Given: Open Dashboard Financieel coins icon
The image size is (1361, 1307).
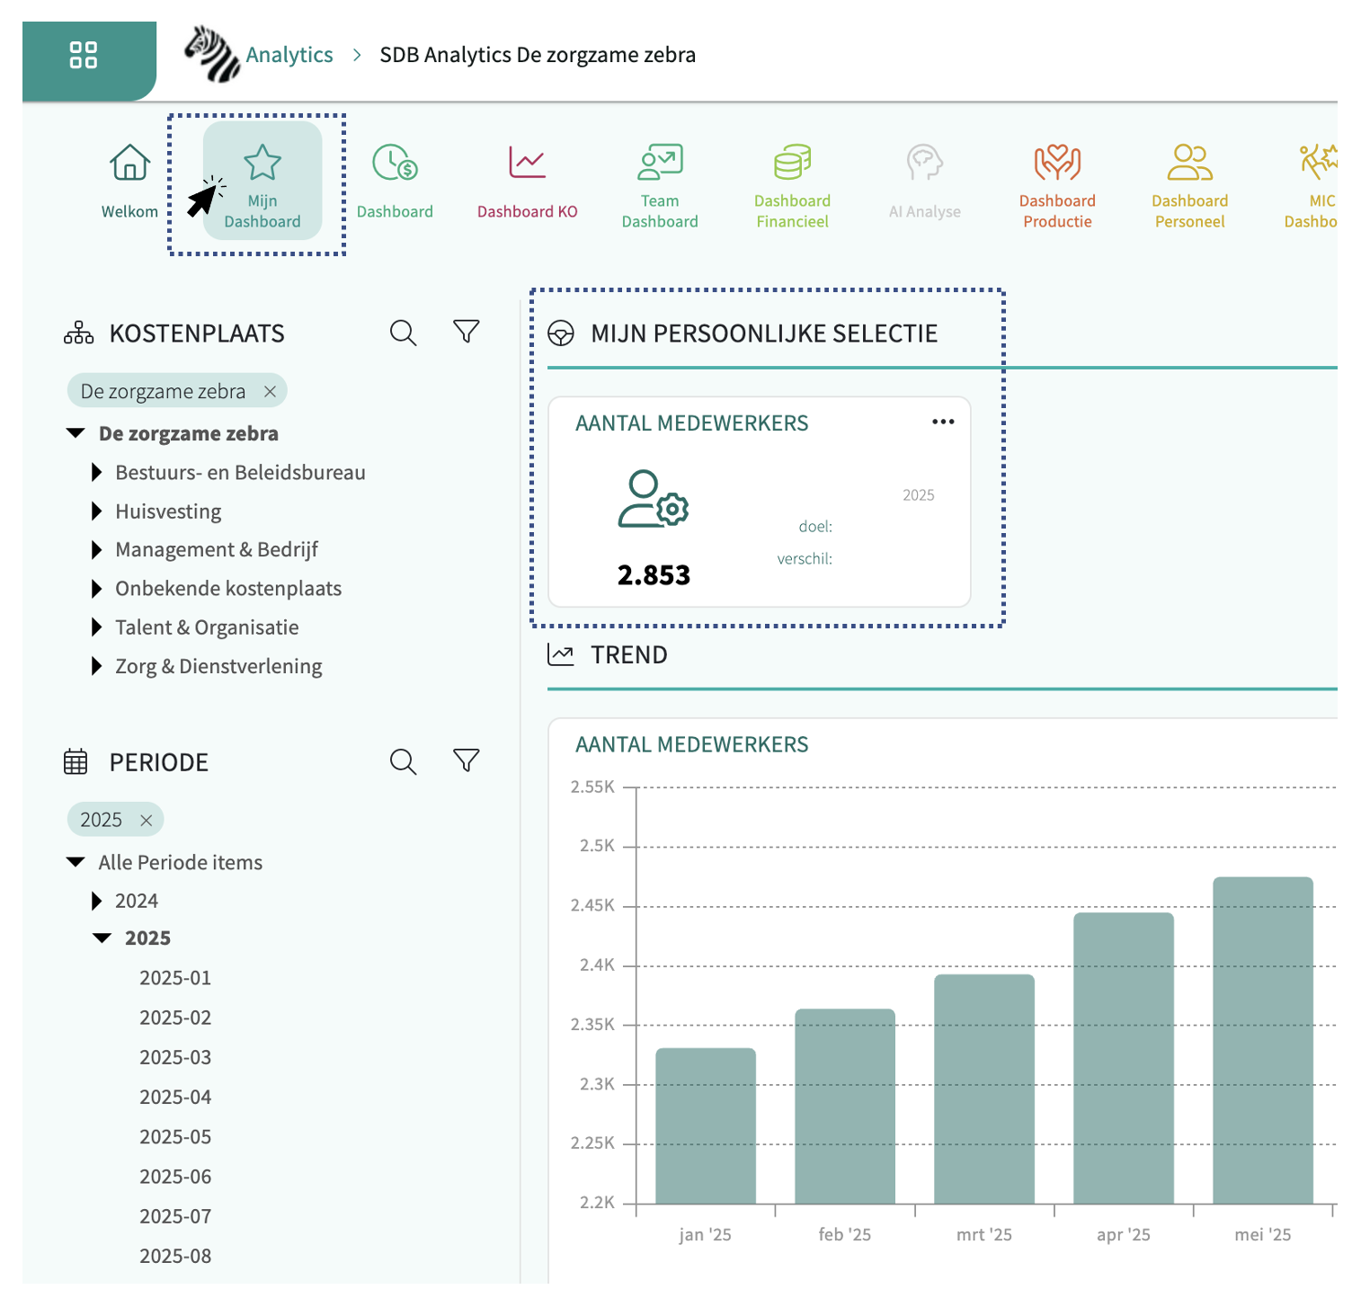Looking at the screenshot, I should (792, 164).
